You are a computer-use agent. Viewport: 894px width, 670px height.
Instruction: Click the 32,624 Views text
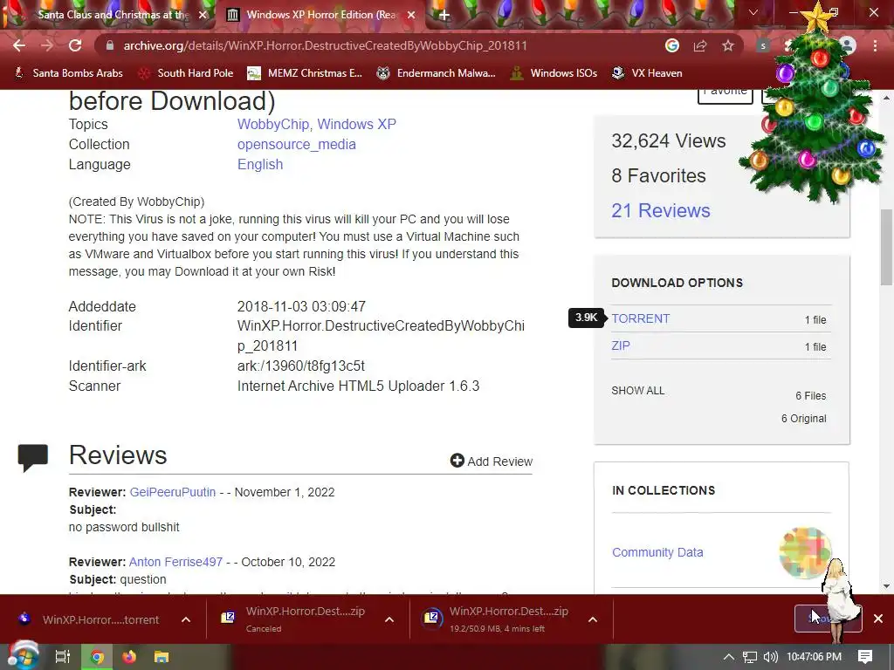coord(668,140)
